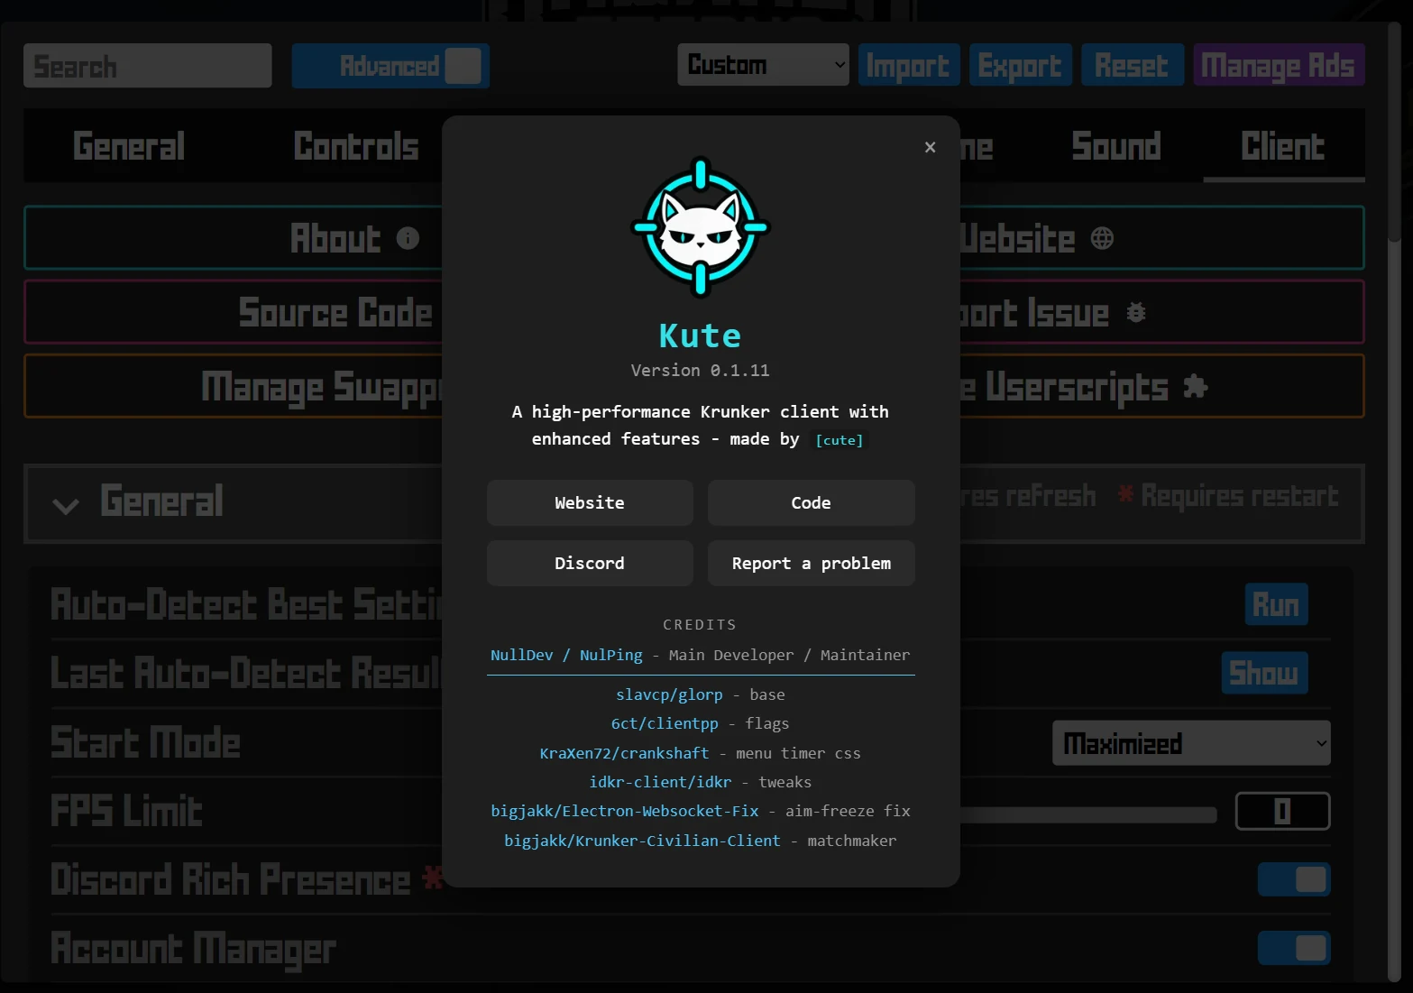Click the Export button
The image size is (1413, 993).
1020,65
